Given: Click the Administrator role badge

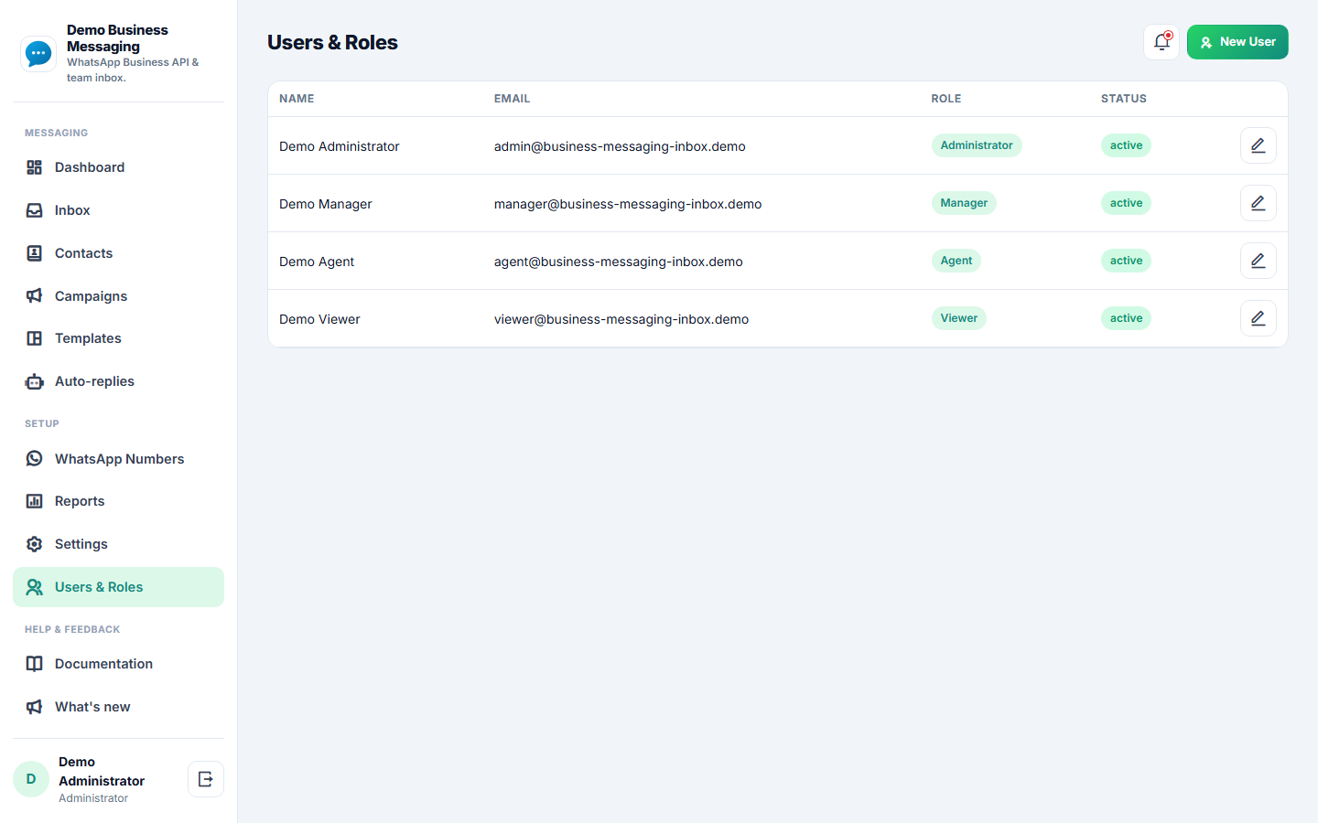Looking at the screenshot, I should (977, 145).
